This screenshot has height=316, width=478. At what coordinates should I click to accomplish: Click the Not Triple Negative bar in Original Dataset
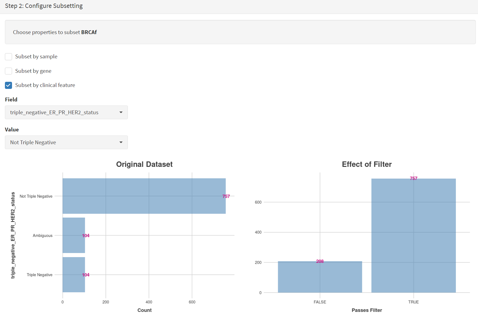click(144, 196)
